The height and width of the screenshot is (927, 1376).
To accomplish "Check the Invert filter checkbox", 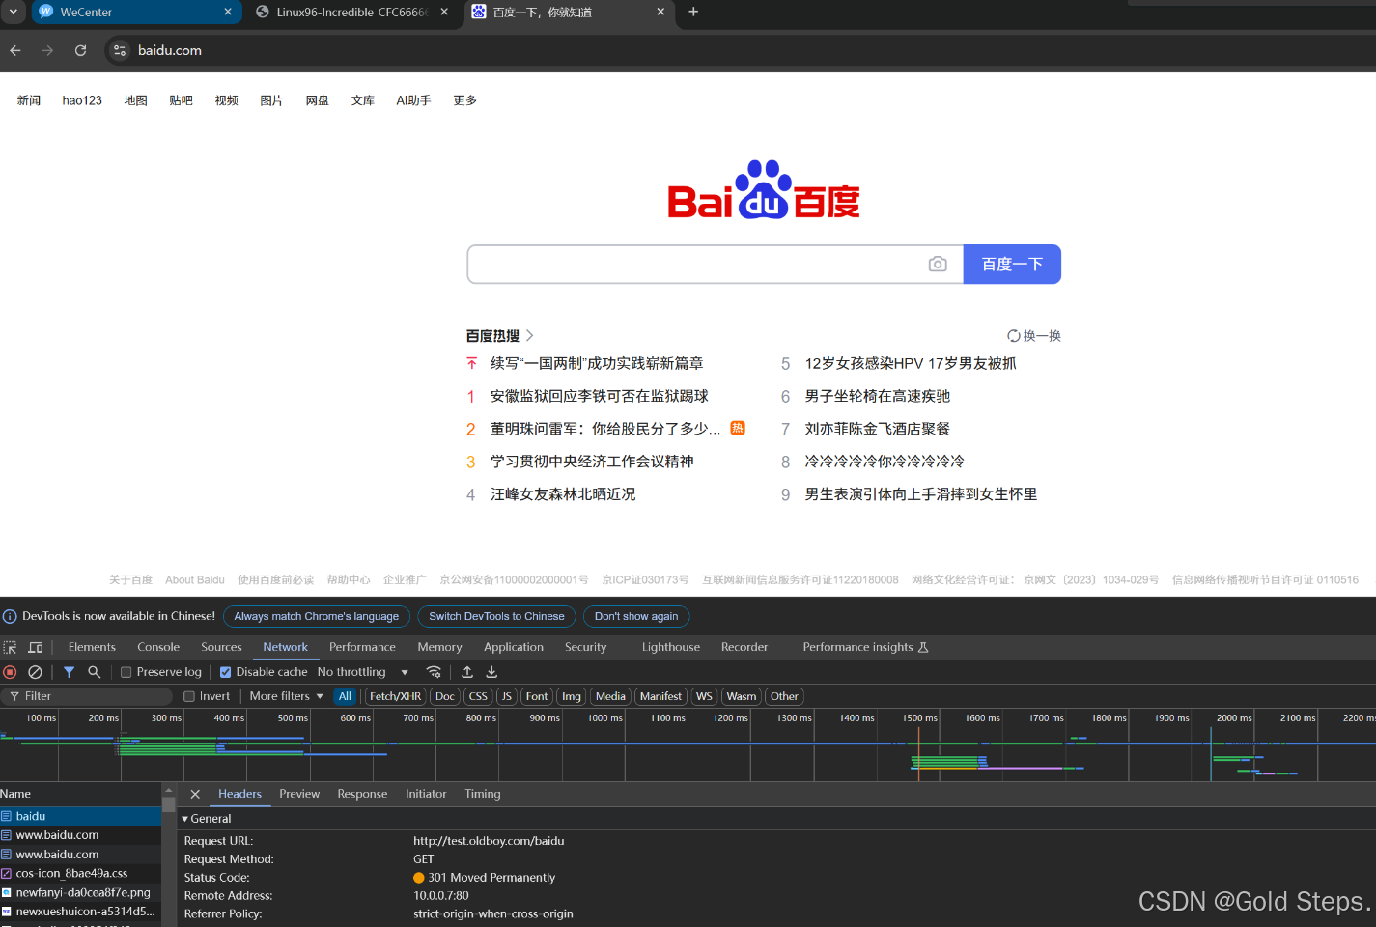I will click(x=189, y=696).
